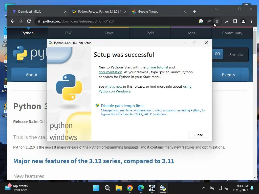
Task: Go back in Chrome browser
Action: (13, 21)
